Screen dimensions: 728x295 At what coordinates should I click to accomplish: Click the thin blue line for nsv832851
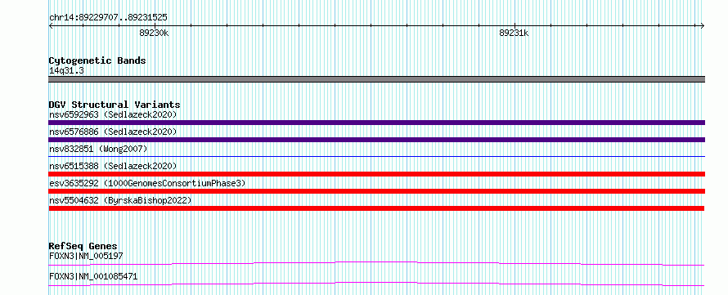coord(376,157)
